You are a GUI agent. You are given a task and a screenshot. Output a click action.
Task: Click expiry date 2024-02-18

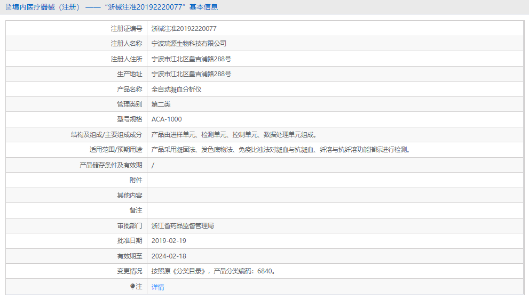pos(169,256)
